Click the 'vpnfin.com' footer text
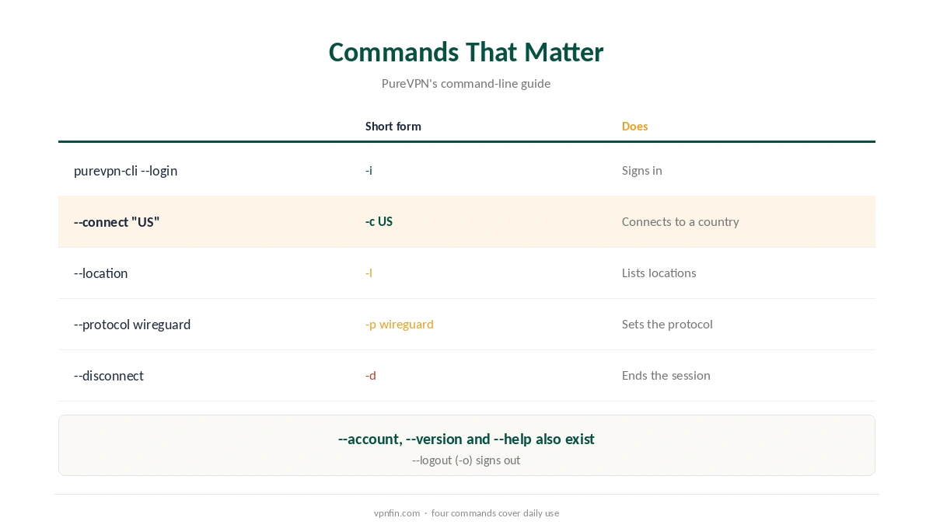 click(x=397, y=512)
